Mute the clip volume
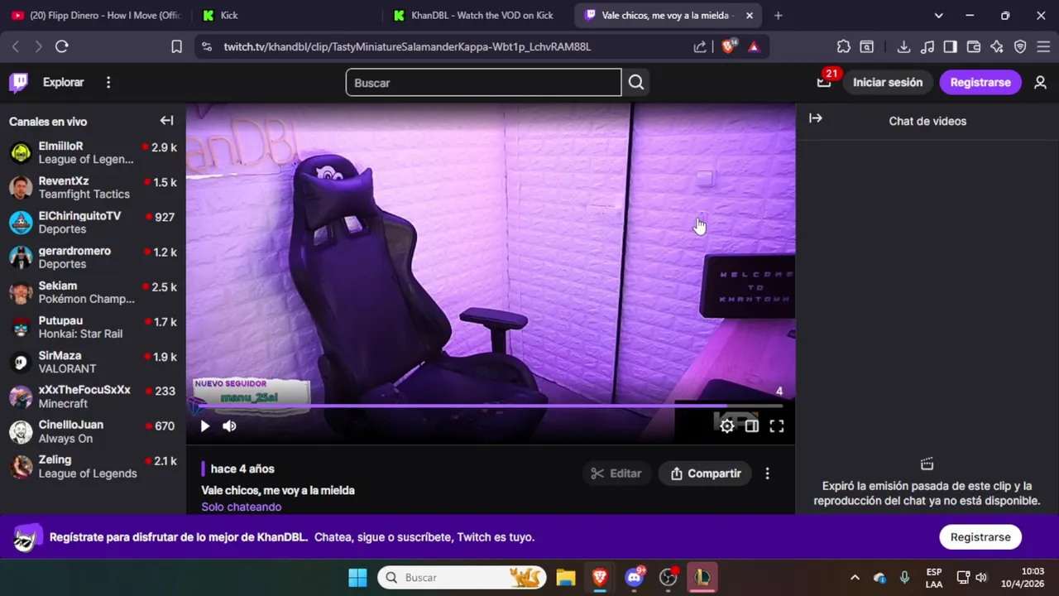This screenshot has height=596, width=1059. [229, 425]
